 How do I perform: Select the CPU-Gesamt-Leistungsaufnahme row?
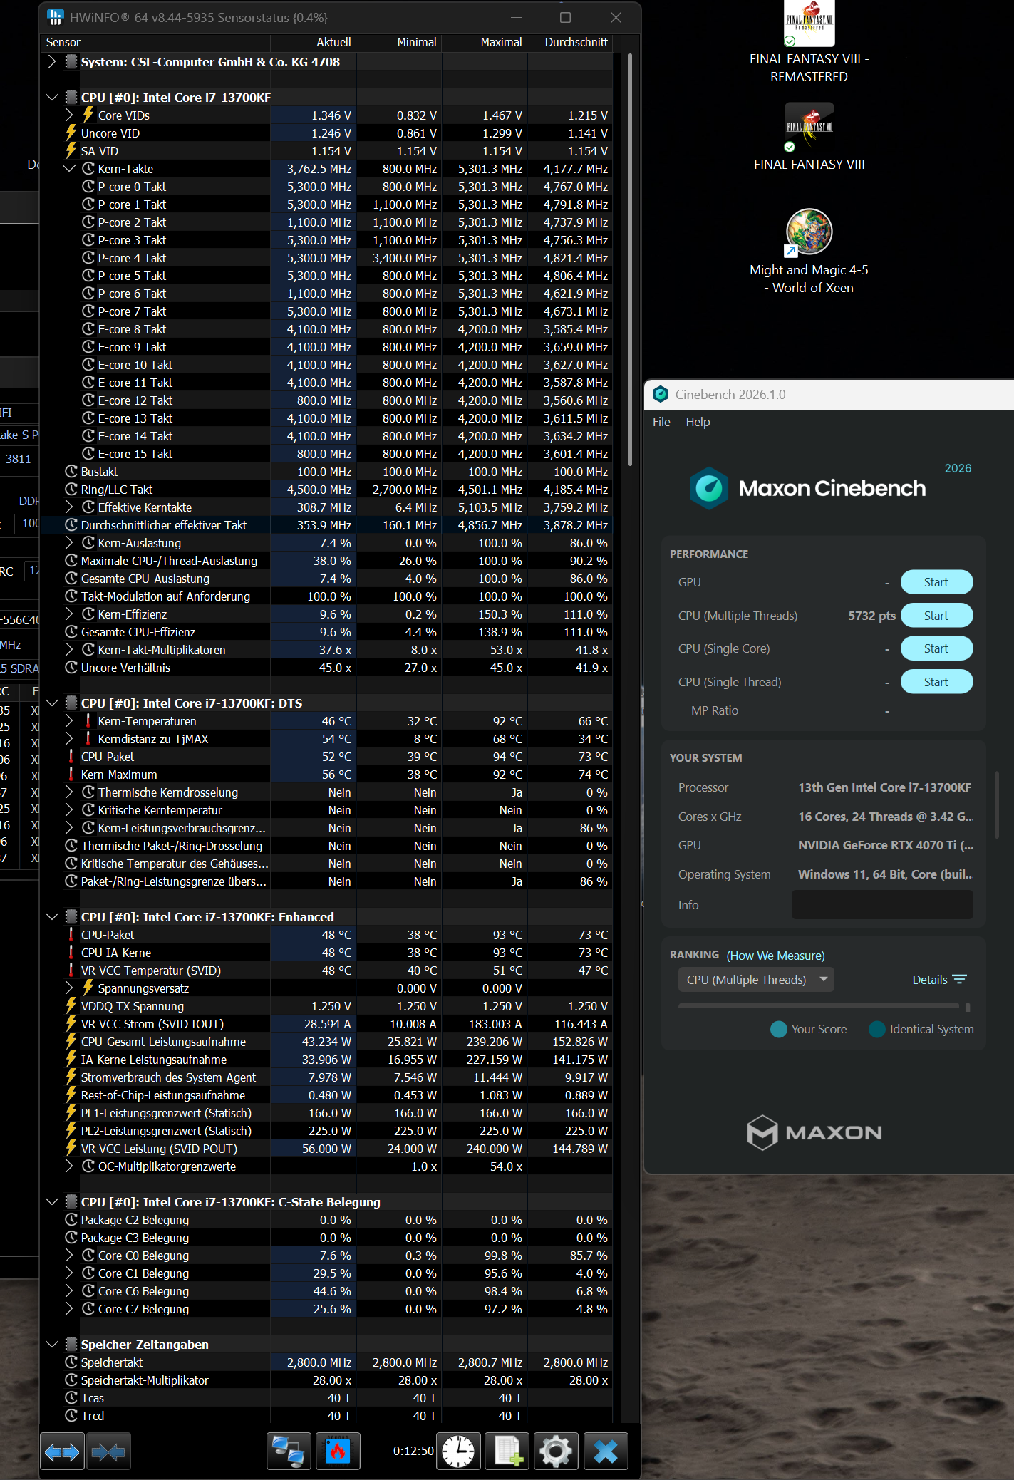point(327,1042)
